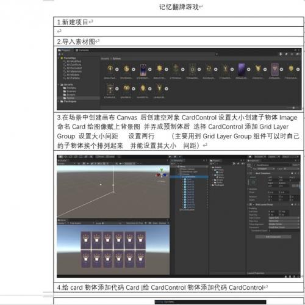This screenshot has height=305, width=305.
Task: Select the purple triangle card sprite thumbnail
Action: pyautogui.click(x=274, y=70)
